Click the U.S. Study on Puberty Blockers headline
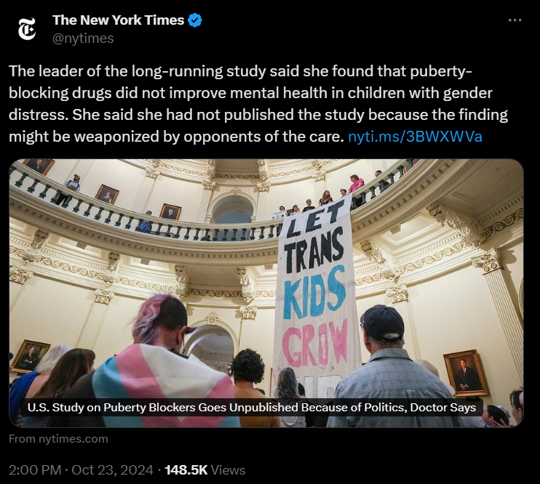This screenshot has width=540, height=484. click(x=252, y=407)
